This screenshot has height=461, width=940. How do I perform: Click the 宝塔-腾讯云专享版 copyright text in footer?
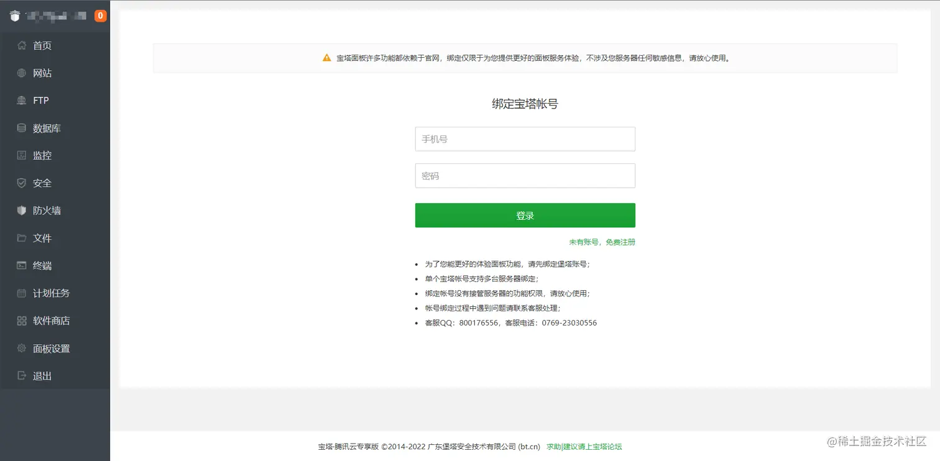click(429, 447)
